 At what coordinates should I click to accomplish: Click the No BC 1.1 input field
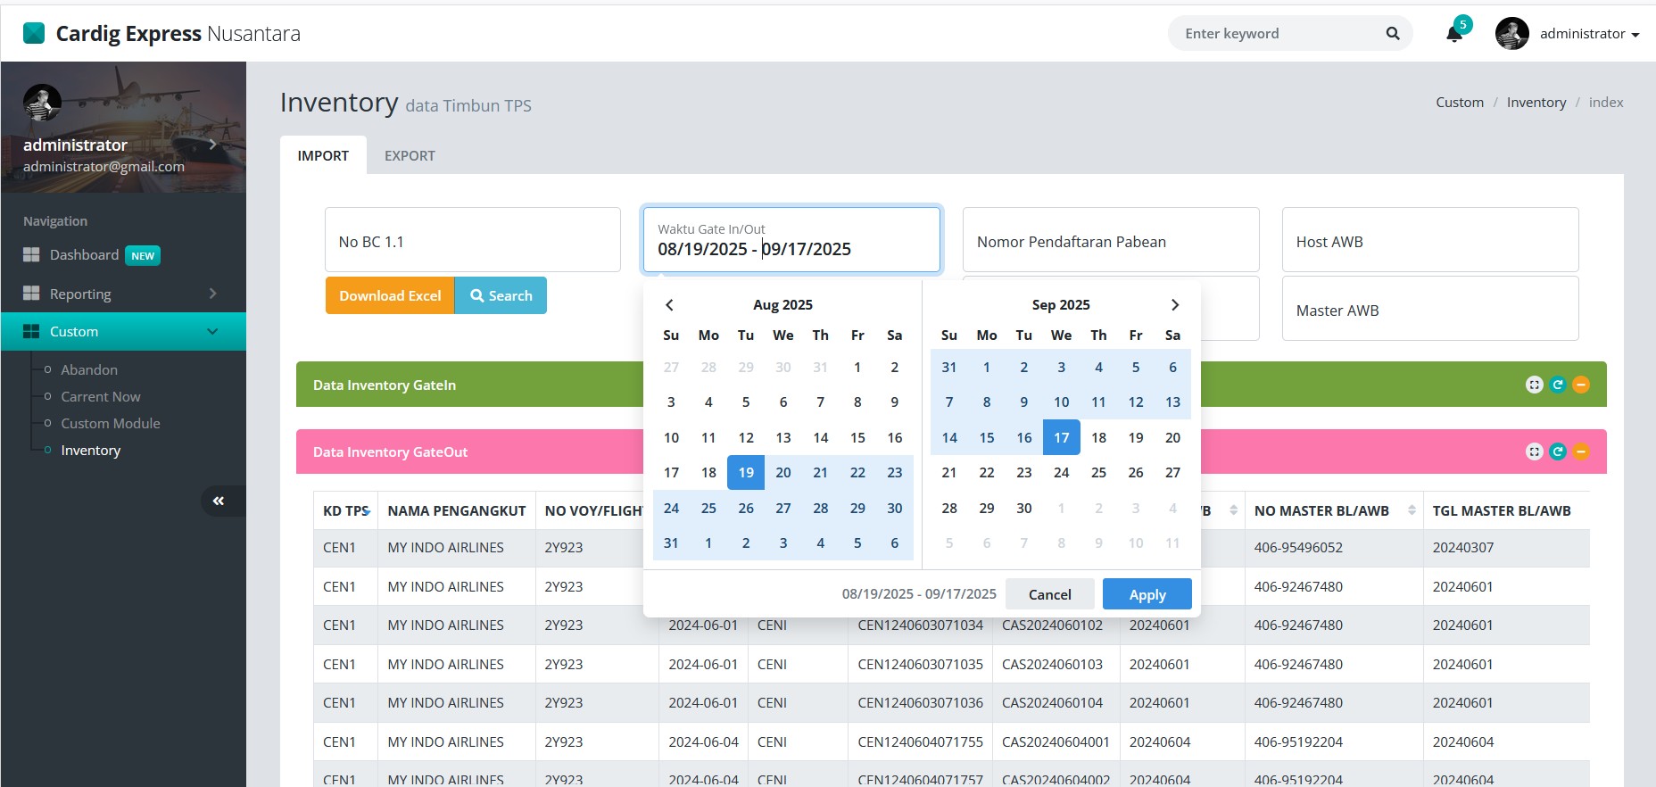click(472, 242)
